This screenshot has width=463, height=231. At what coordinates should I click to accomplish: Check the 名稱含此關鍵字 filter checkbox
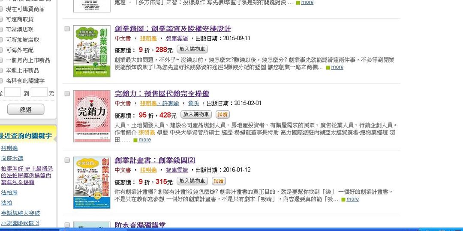tap(1, 81)
